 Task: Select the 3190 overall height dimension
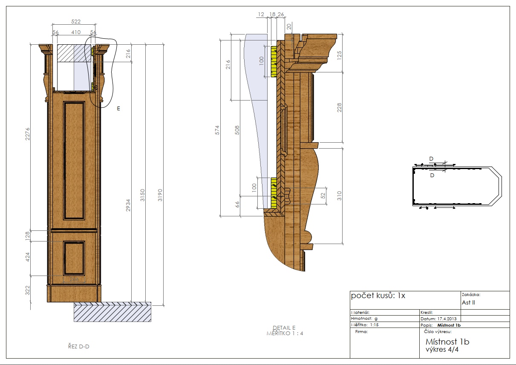(x=160, y=195)
